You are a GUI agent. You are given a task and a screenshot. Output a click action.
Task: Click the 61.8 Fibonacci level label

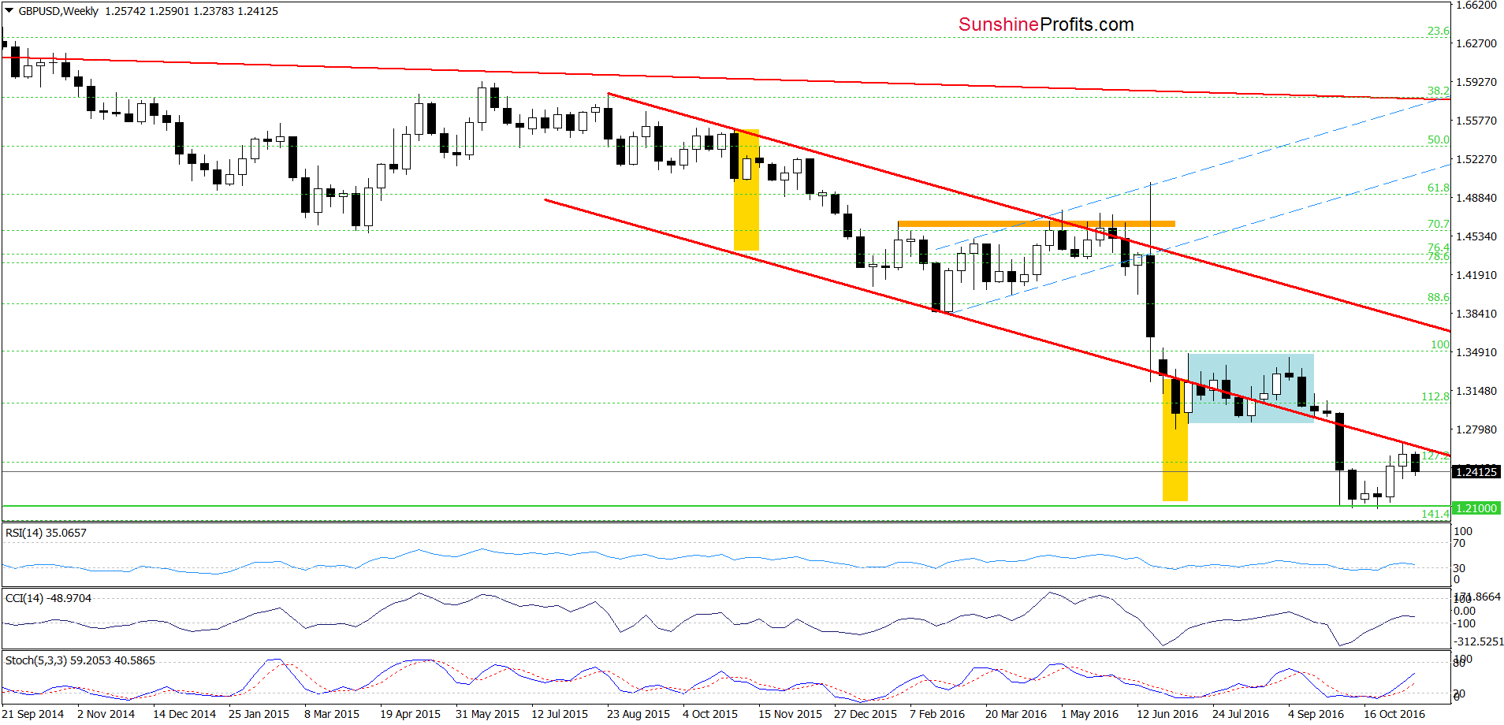[1438, 188]
